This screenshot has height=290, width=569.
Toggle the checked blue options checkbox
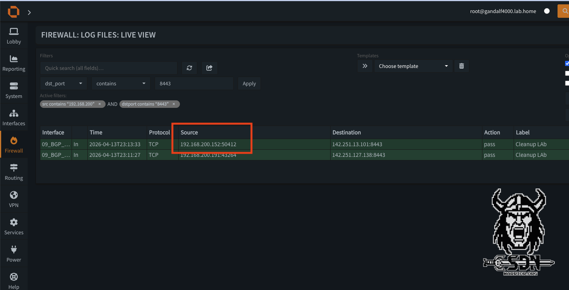tap(567, 63)
